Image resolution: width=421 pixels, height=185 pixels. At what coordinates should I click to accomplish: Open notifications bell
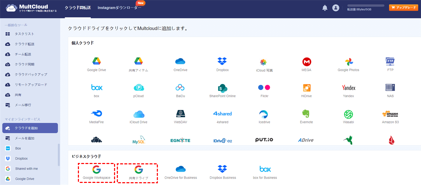pyautogui.click(x=325, y=8)
